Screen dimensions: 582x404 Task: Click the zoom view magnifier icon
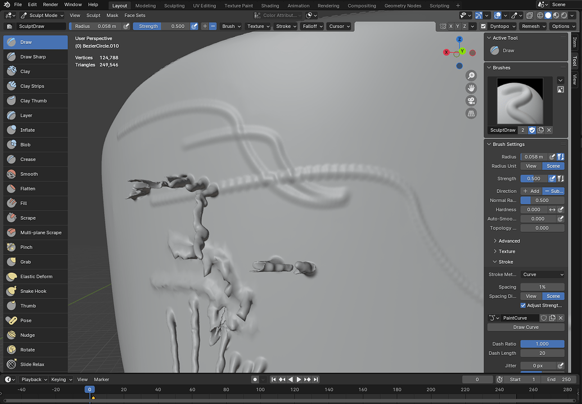tap(471, 76)
